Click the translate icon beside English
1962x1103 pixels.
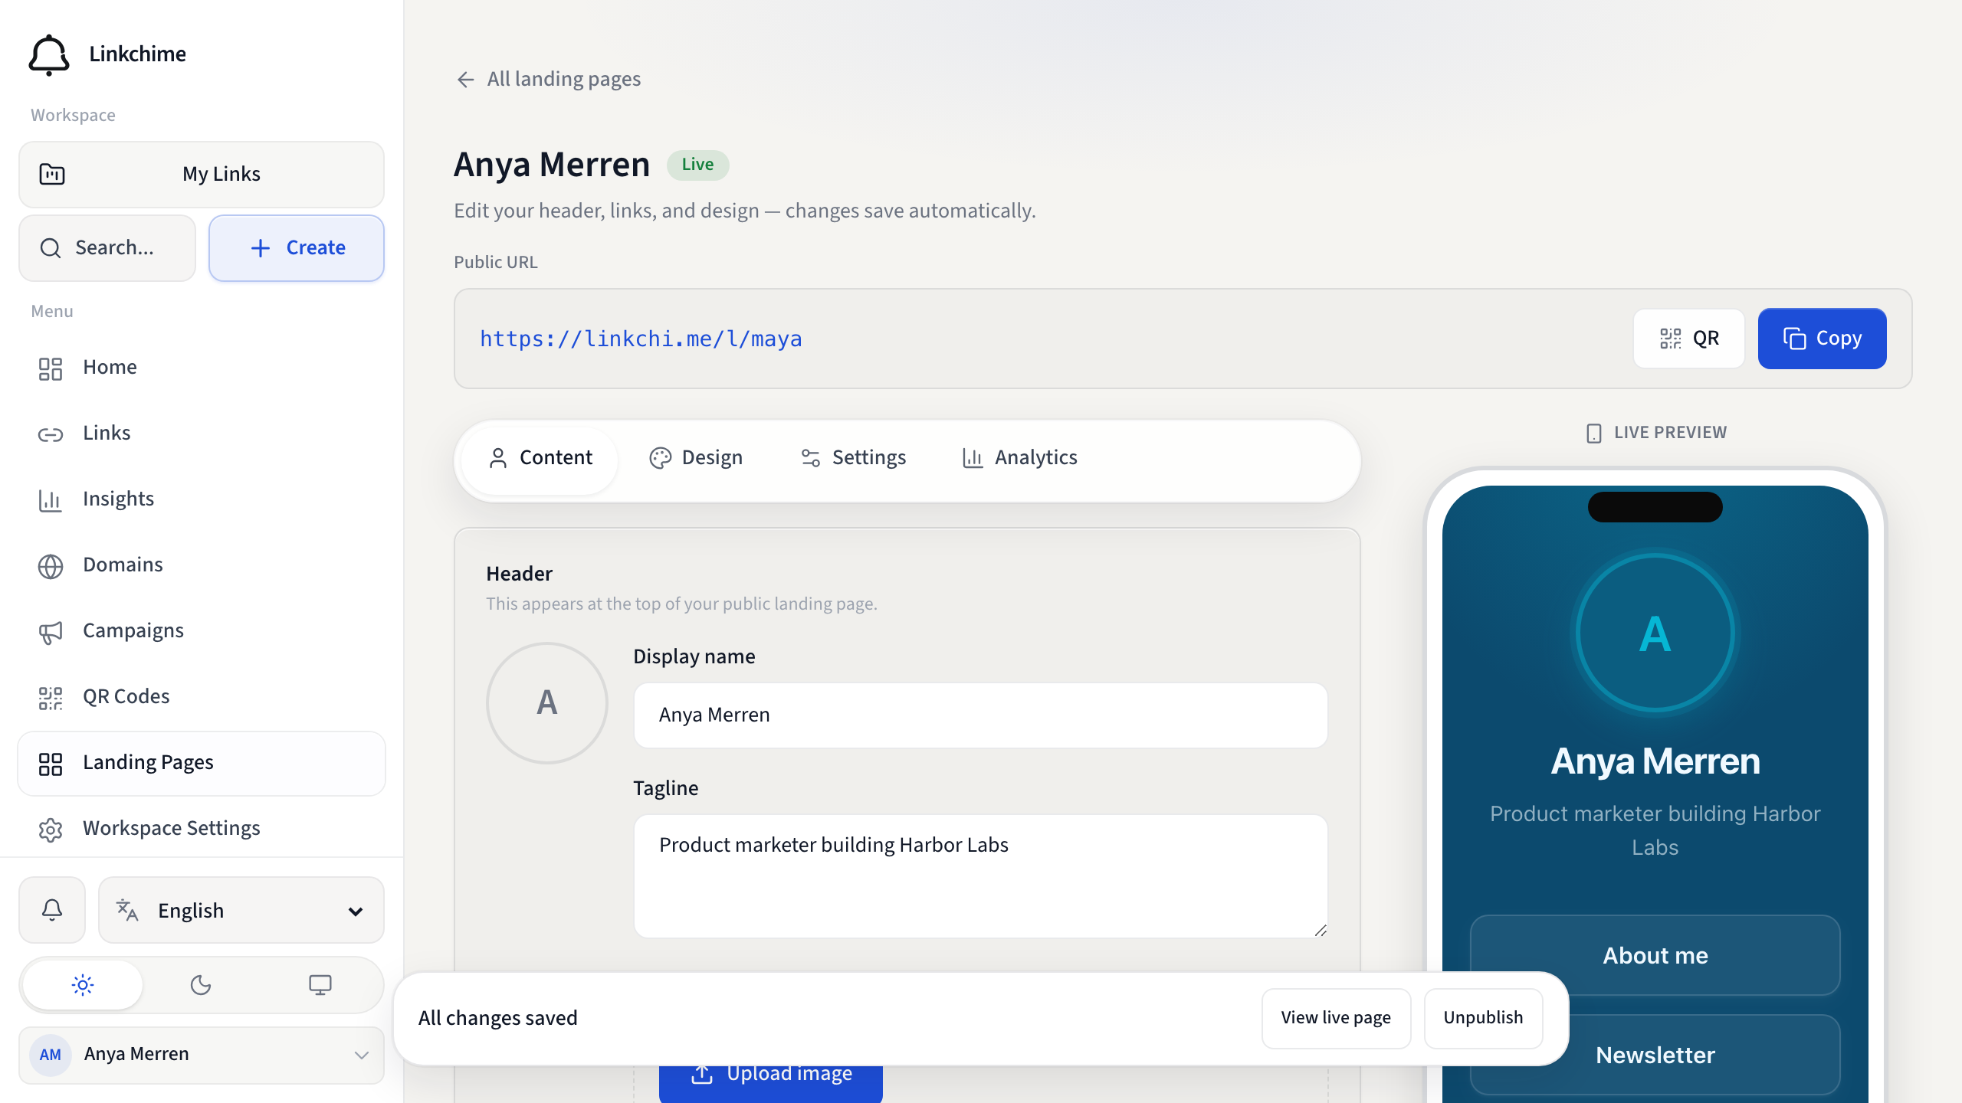point(127,910)
